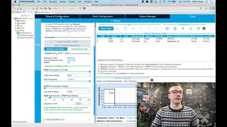Click the undo step icon

pos(149,29)
